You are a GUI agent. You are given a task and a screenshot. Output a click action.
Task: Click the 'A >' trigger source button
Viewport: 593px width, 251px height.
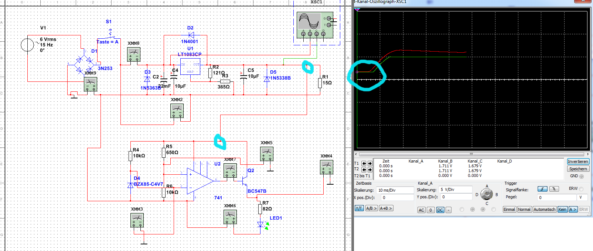[573, 209]
